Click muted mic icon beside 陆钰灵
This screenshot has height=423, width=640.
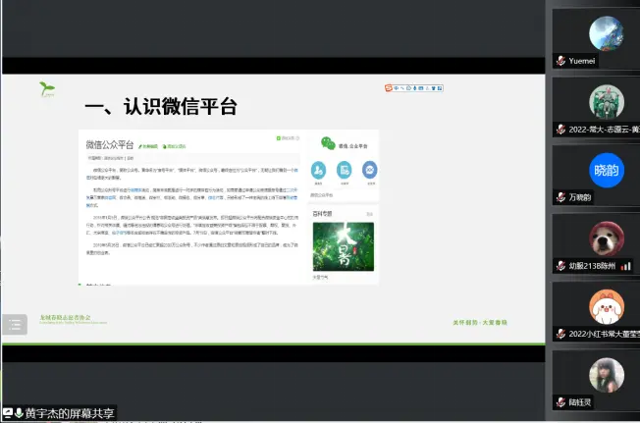(560, 402)
